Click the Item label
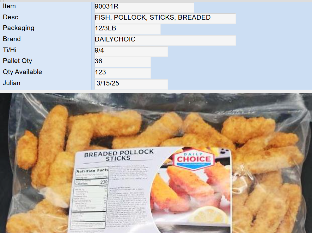 coord(9,6)
